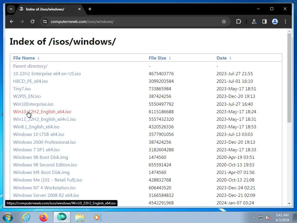The height and width of the screenshot is (223, 297).
Task: Download Win11_22H2_English_x64v1.iso
Action: (44, 119)
